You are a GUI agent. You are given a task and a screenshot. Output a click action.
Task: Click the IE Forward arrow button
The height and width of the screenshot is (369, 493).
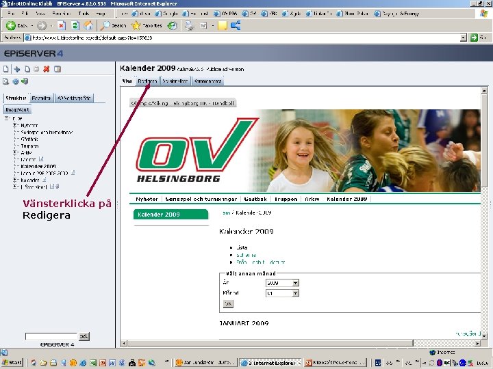pyautogui.click(x=42, y=25)
